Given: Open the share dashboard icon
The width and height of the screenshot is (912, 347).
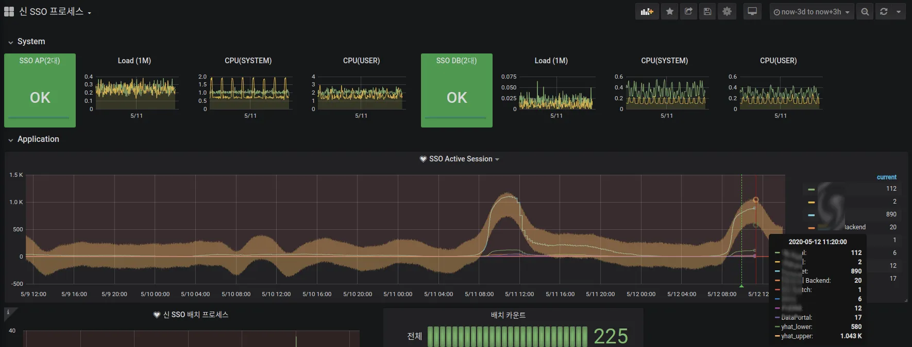Looking at the screenshot, I should [688, 11].
